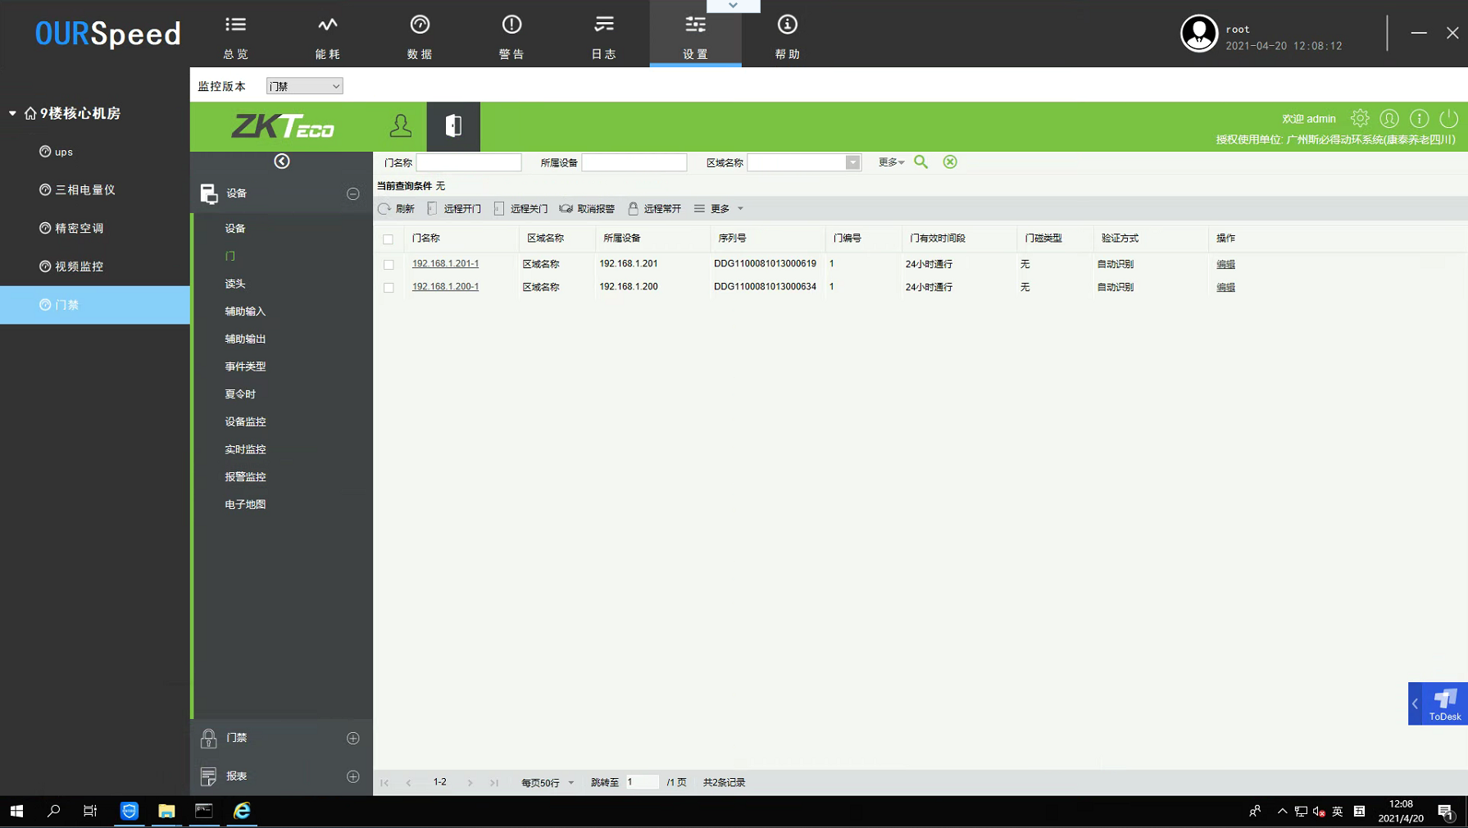1468x828 pixels.
Task: Select 实时监控 in the device menu
Action: click(245, 449)
